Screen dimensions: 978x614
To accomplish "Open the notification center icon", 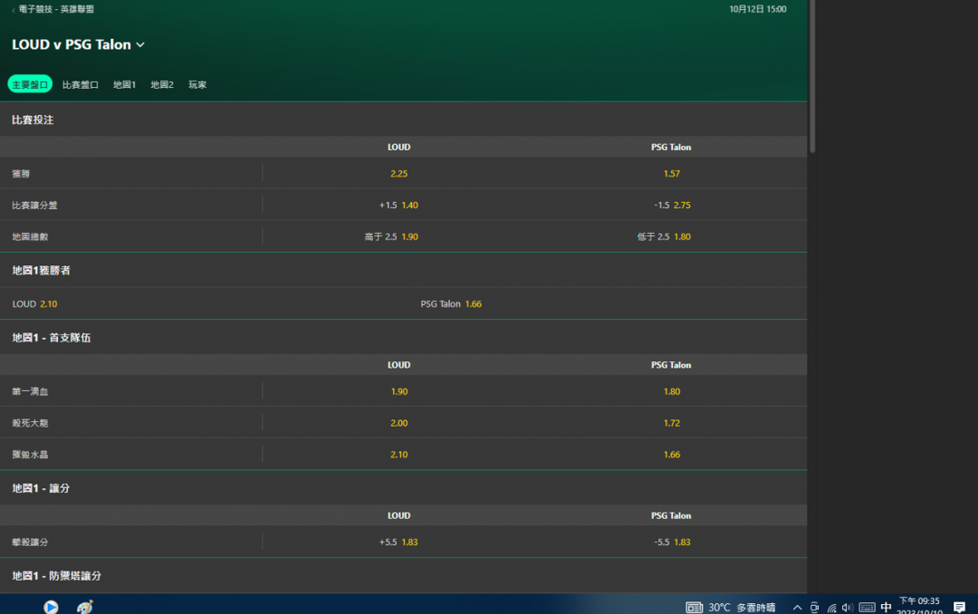I will (x=959, y=607).
